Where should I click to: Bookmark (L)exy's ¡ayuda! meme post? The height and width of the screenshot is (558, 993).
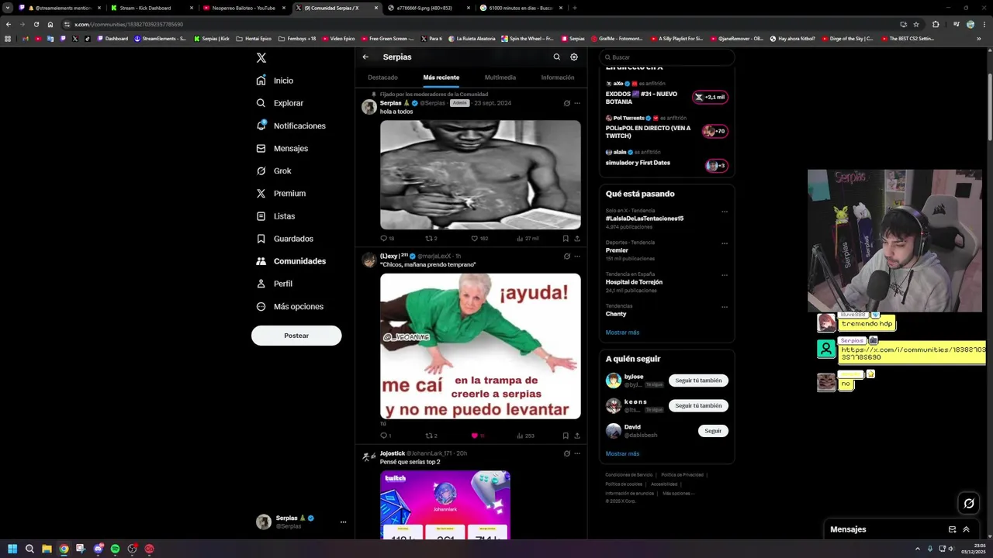coord(566,436)
